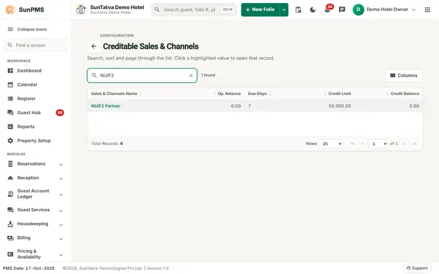This screenshot has width=439, height=274.
Task: Click the Guest Account Ledger icon
Action: (10, 194)
